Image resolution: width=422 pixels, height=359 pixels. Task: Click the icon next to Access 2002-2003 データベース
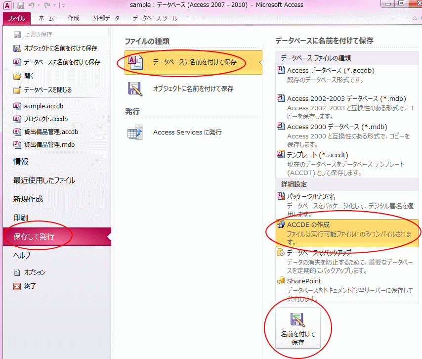click(281, 98)
